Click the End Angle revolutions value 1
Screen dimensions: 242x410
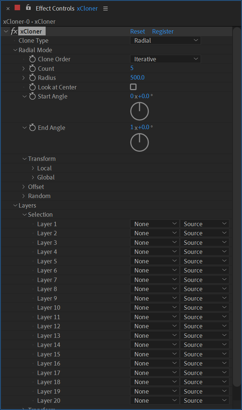[132, 127]
